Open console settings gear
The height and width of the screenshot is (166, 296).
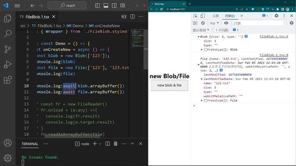[291, 23]
